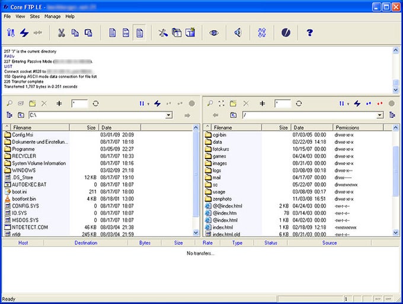Click local pane tree view icon
Image resolution: width=403 pixels, height=304 pixels.
pos(9,115)
